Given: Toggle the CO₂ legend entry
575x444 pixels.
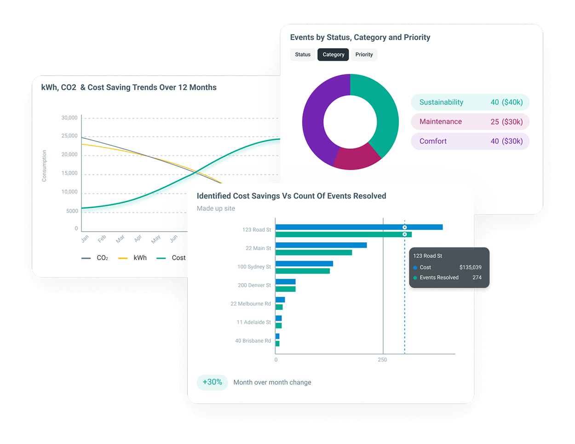Looking at the screenshot, I should [95, 258].
